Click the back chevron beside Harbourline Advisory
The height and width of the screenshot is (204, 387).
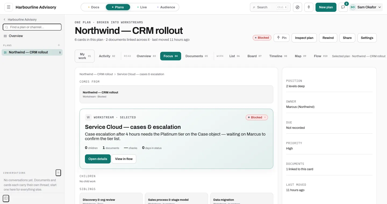point(5,20)
